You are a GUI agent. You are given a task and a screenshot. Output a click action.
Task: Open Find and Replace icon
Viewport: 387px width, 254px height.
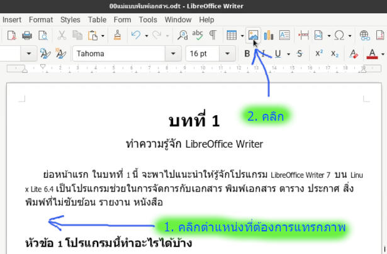coord(182,35)
